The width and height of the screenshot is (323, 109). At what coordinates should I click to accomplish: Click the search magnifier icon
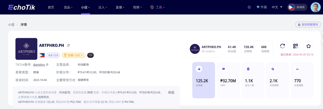point(249,7)
